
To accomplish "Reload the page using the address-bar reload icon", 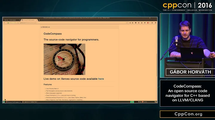I will click(x=127, y=23).
